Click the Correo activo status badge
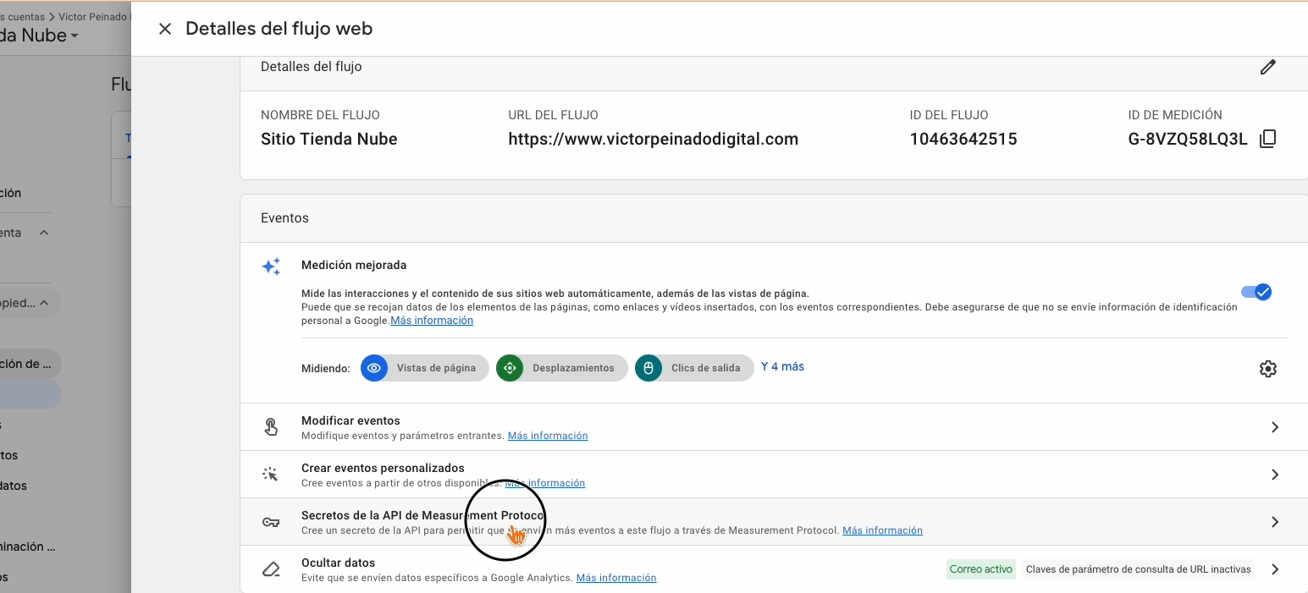The height and width of the screenshot is (593, 1308). 981,569
